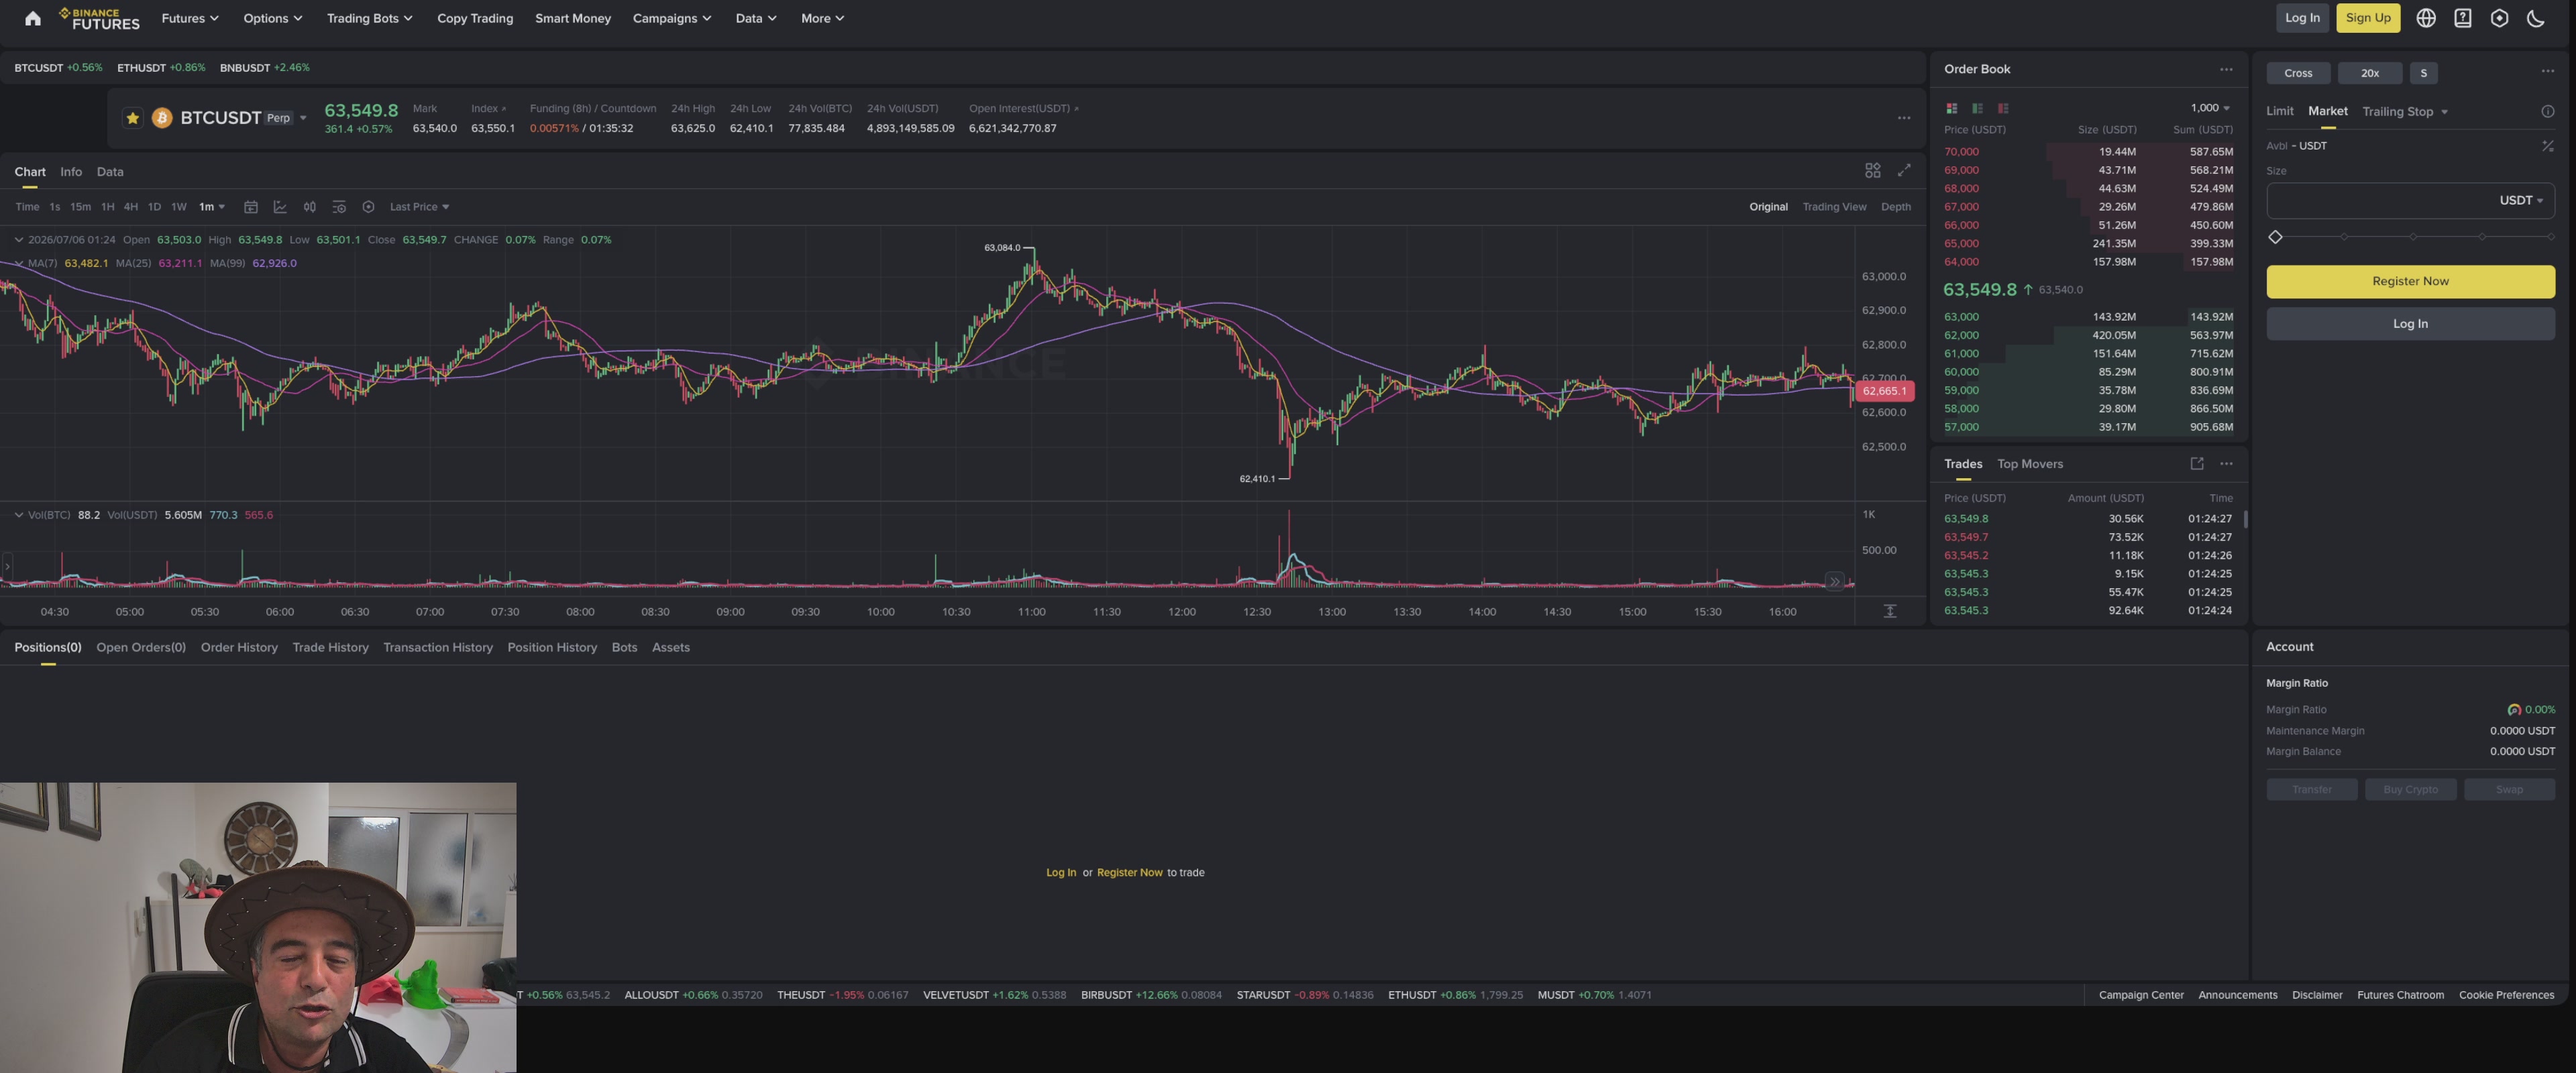Image resolution: width=2576 pixels, height=1073 pixels.
Task: Open order book 1,000 grouping dropdown
Action: [x=2210, y=108]
